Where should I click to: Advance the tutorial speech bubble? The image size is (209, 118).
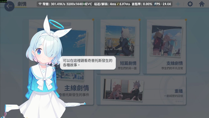88,63
